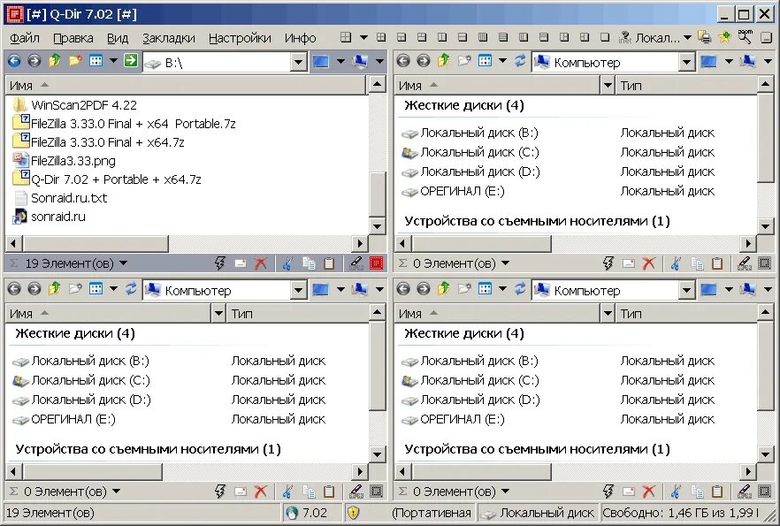780x526 pixels.
Task: Click horizontal scrollbar thumb in bottom-right pane
Action: (x=481, y=471)
